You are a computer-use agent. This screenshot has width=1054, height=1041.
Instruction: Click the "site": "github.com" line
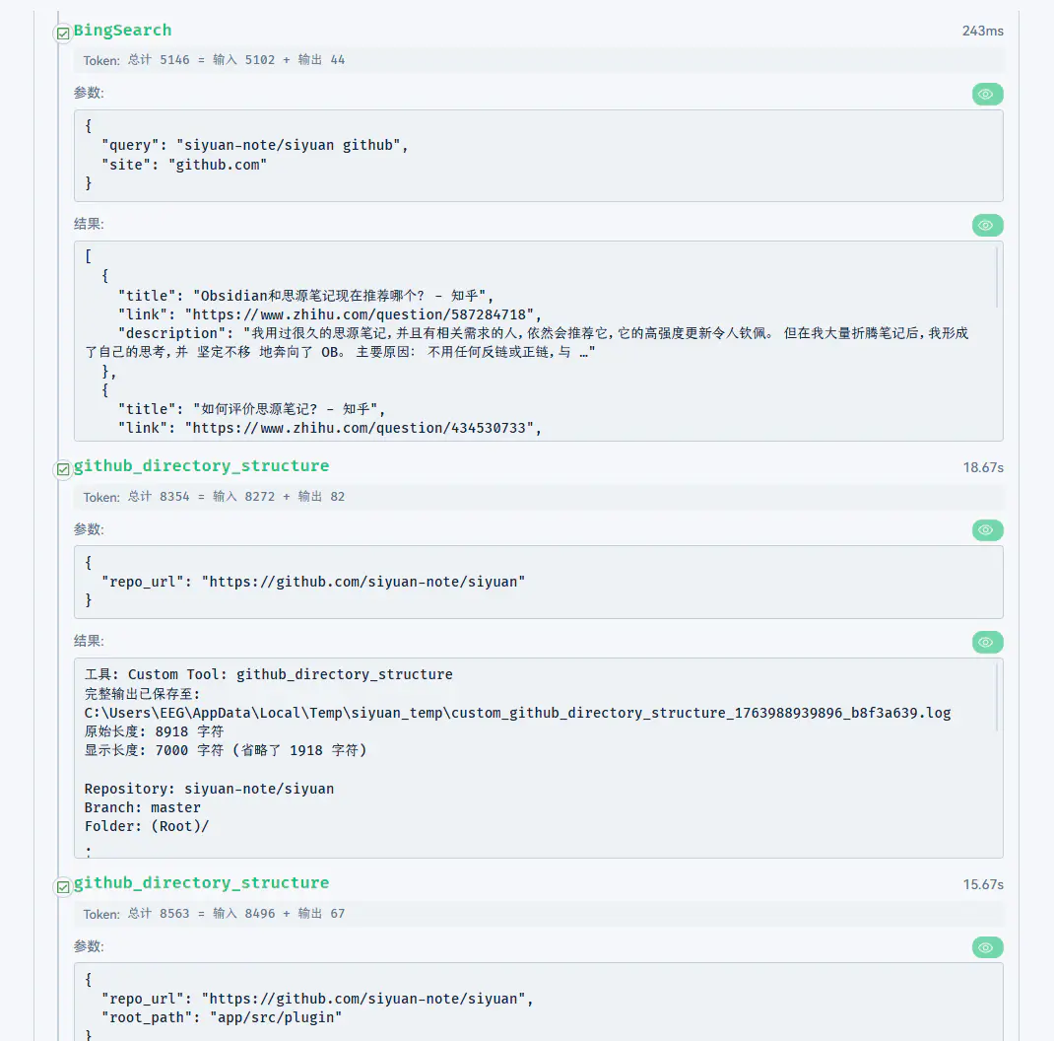[183, 165]
